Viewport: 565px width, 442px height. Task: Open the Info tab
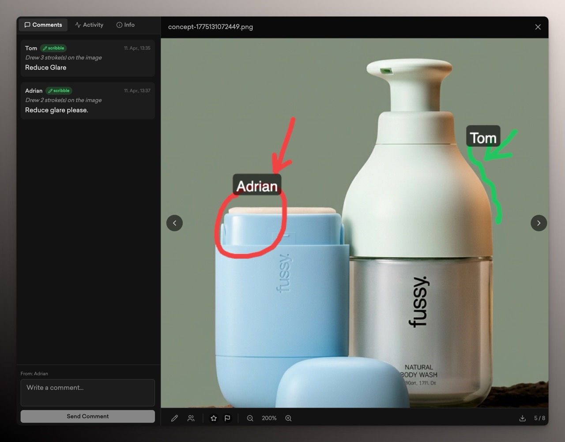pos(125,25)
